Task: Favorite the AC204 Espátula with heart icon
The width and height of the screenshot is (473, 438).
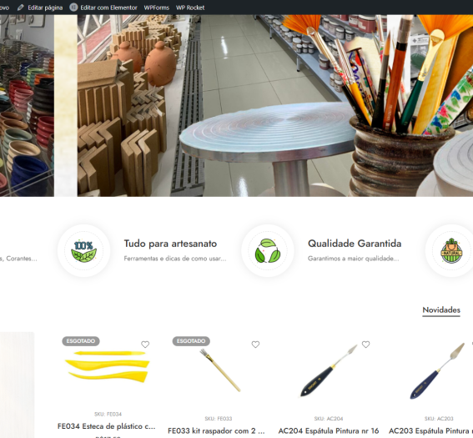Action: [365, 345]
